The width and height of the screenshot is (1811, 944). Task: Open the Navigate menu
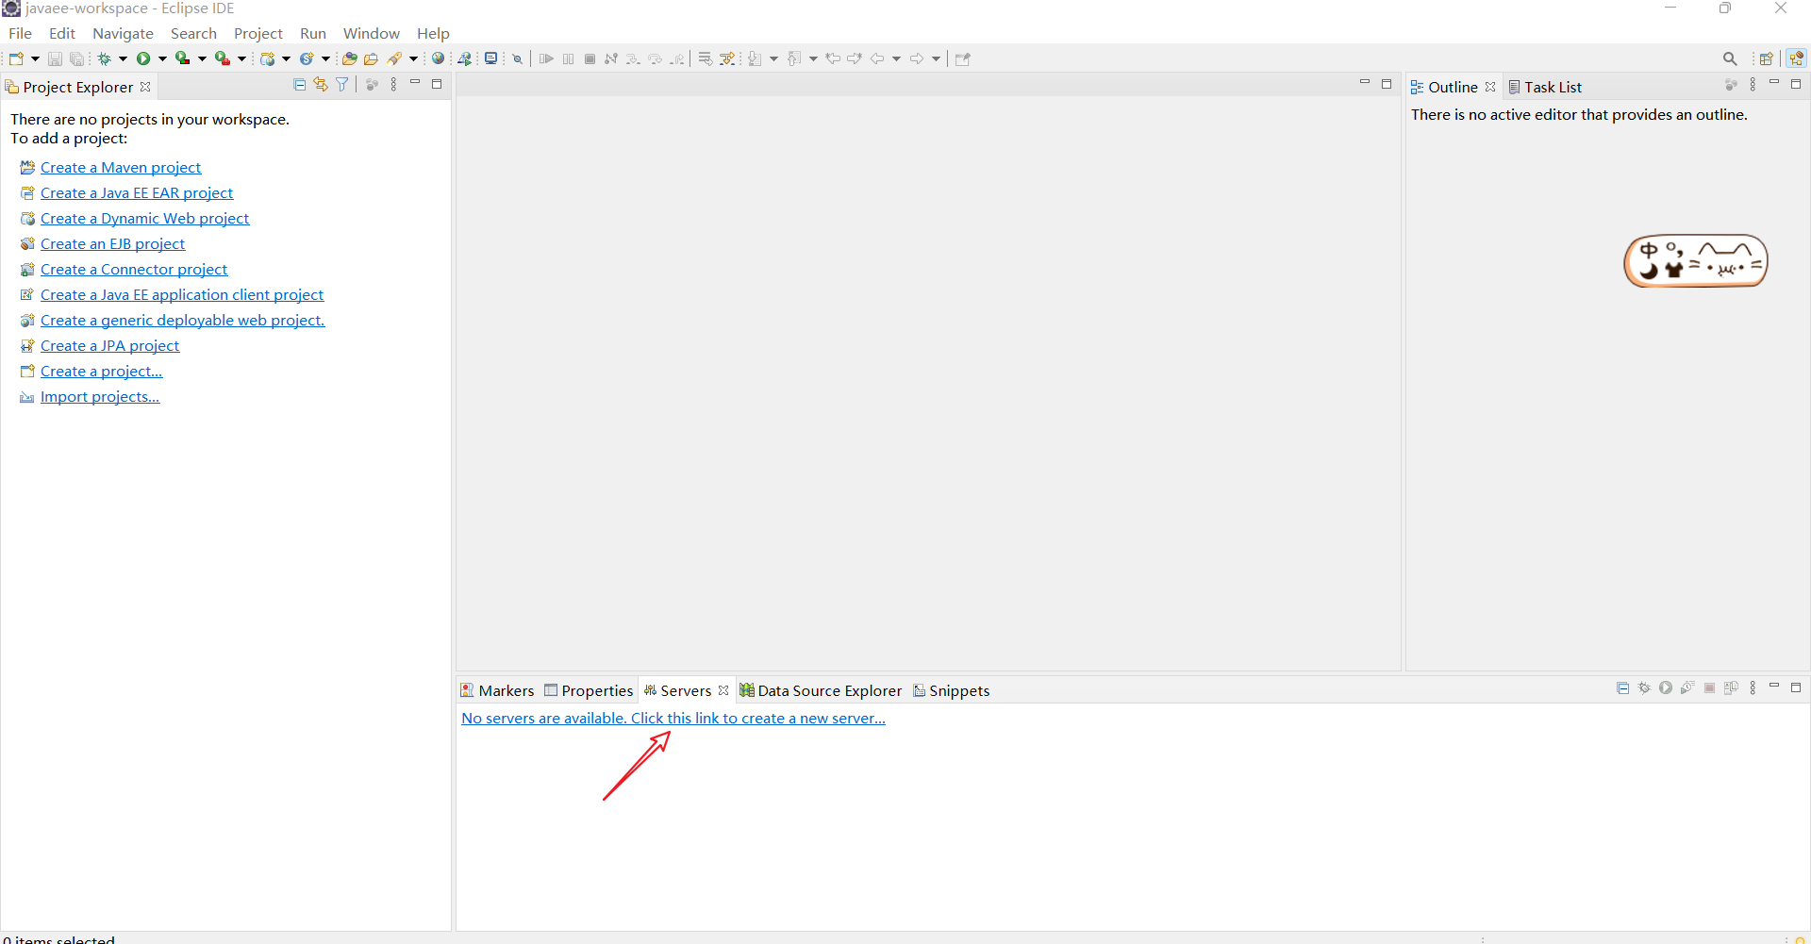click(x=123, y=33)
